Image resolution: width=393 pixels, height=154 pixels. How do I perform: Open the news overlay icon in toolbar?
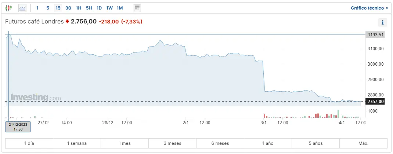pos(137,8)
